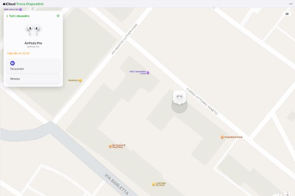
Task: Click the compass north indicator
Action: tap(287, 194)
